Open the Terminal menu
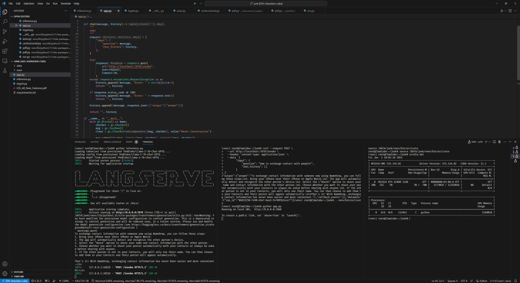The image size is (520, 283). click(65, 3)
